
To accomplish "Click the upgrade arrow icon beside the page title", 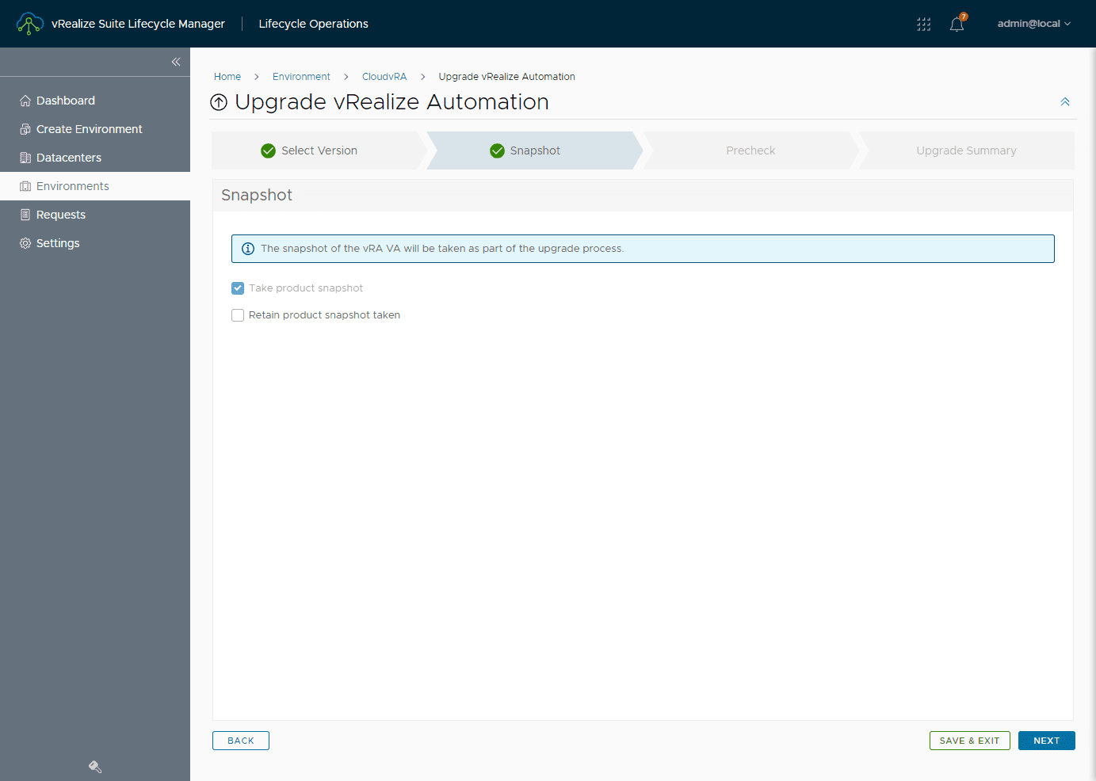I will pos(219,102).
